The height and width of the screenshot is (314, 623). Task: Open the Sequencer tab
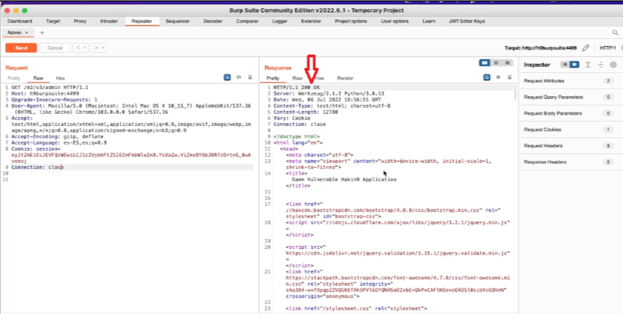(178, 21)
